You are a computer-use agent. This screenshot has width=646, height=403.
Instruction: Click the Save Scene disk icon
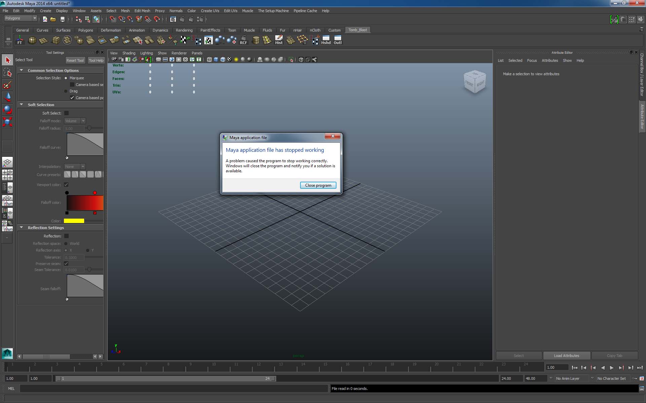[62, 19]
